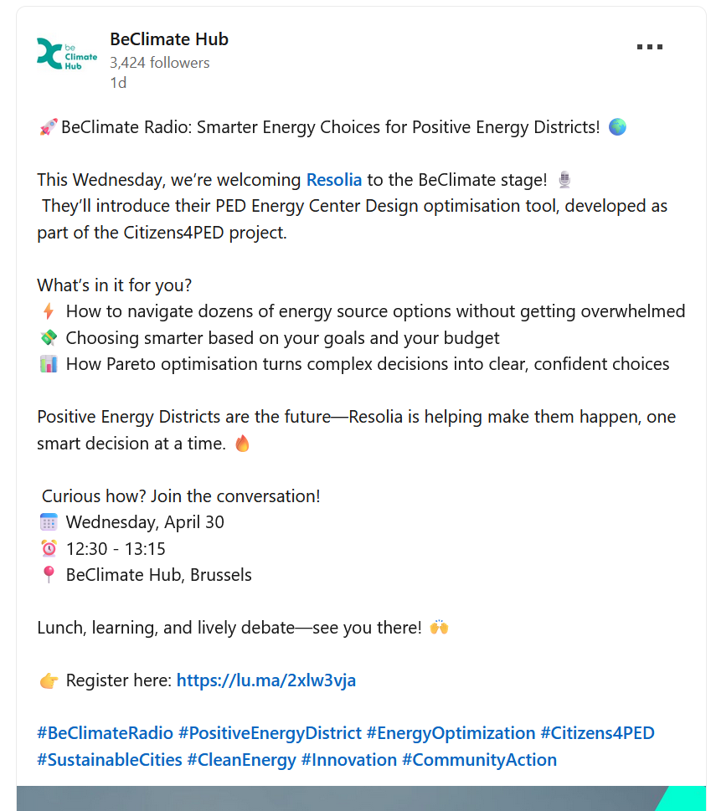Click the #Citizens4PED hashtag
This screenshot has height=811, width=711.
[x=598, y=733]
